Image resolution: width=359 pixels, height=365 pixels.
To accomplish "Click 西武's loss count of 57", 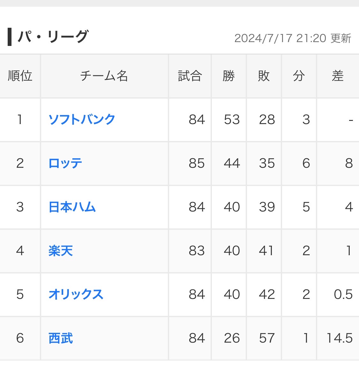I will click(267, 338).
